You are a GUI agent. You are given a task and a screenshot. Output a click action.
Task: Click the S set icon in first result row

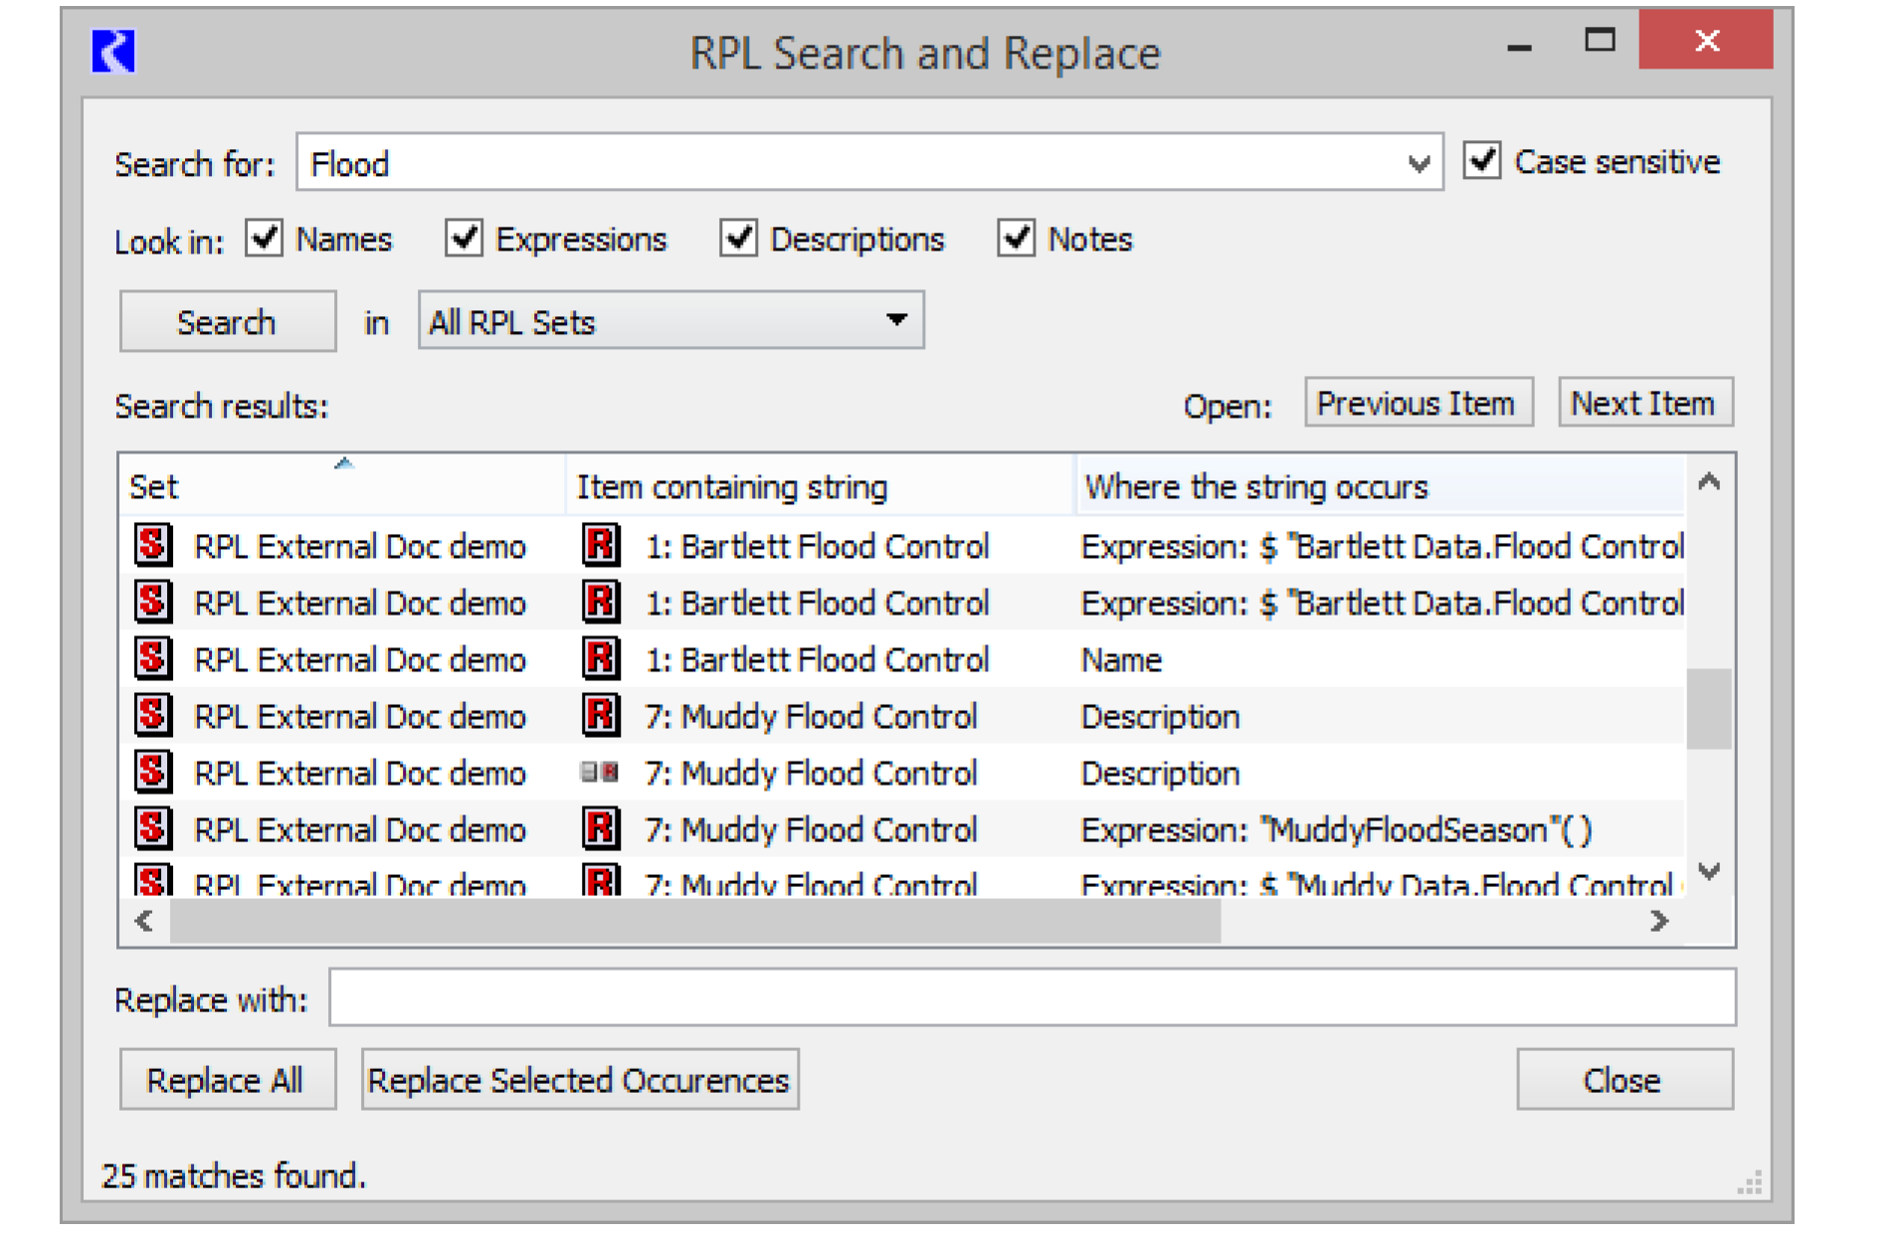click(x=153, y=545)
